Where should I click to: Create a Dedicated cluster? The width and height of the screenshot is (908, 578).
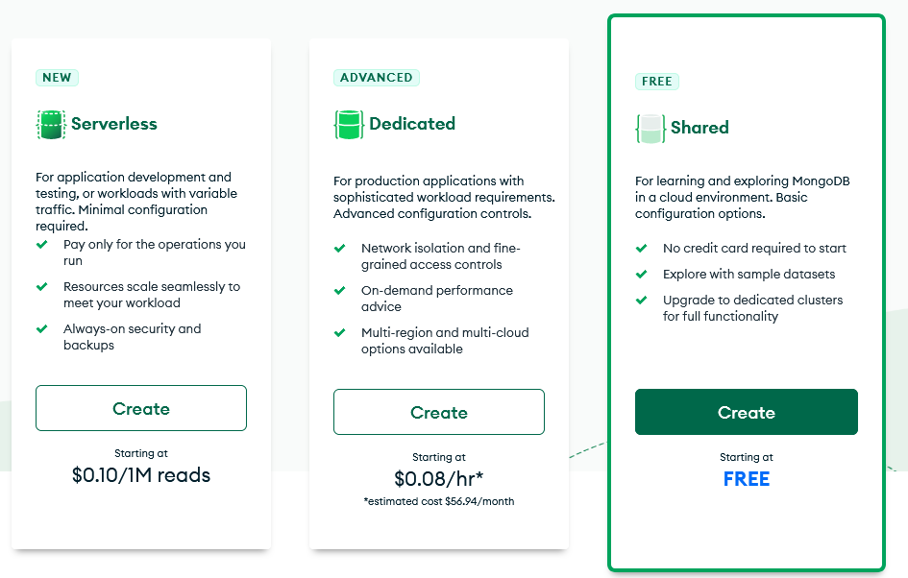(439, 412)
